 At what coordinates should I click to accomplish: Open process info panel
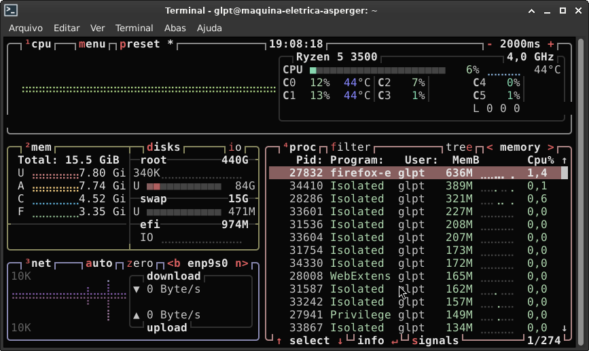(371, 341)
